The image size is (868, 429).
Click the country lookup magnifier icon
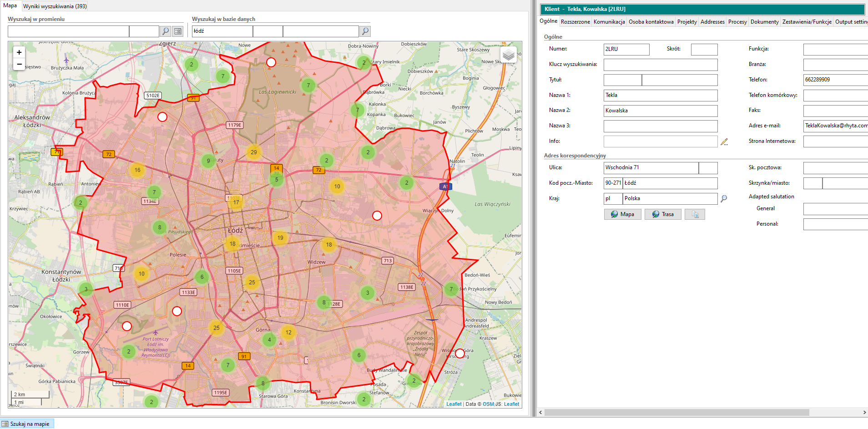pyautogui.click(x=724, y=199)
